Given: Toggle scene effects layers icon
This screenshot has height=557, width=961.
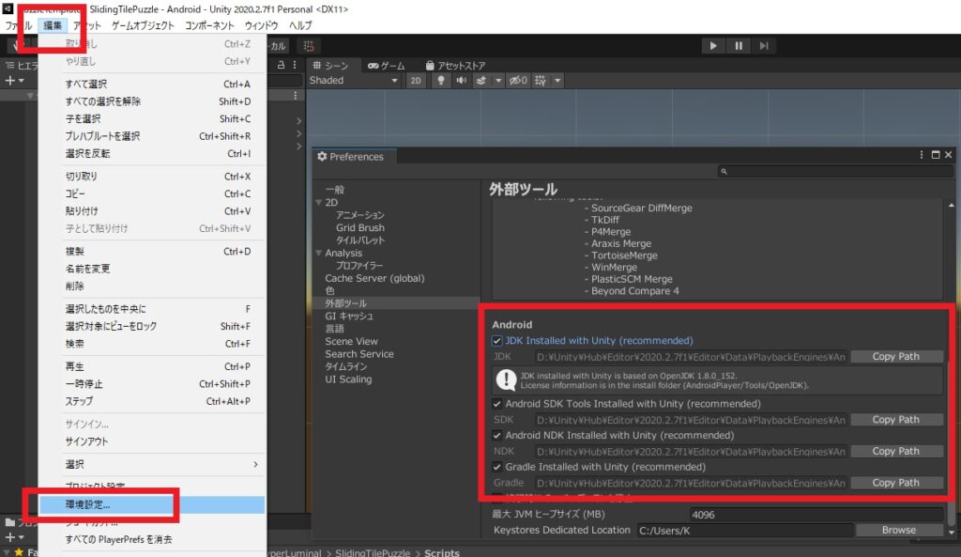Looking at the screenshot, I should tap(481, 81).
